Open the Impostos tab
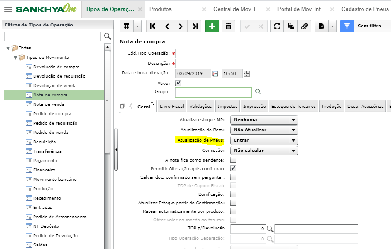The height and width of the screenshot is (249, 391). coord(228,106)
